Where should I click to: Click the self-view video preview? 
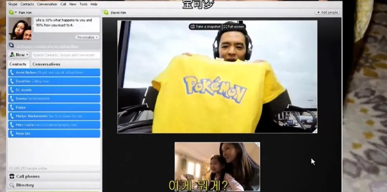(218, 167)
